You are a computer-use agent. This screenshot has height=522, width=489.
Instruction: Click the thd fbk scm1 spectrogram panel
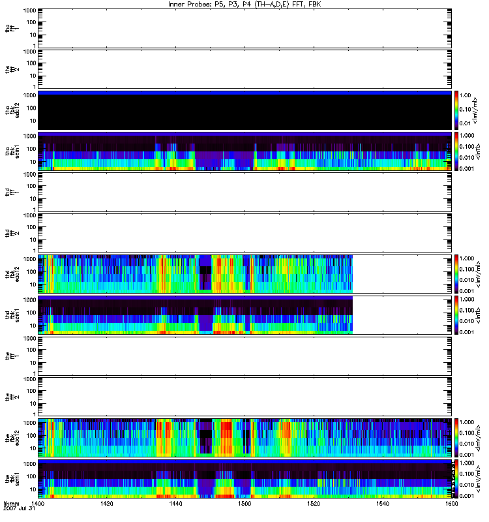(244, 315)
